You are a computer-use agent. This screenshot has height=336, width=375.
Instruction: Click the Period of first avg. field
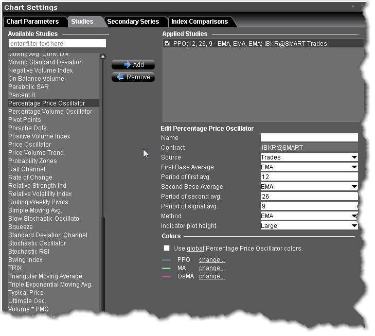tap(309, 177)
